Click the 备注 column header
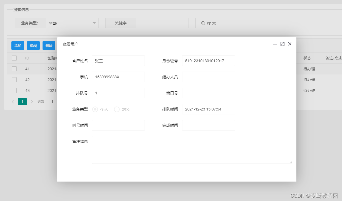Screen dimensions: 342x201 334,58
